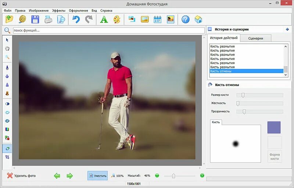Select the color stripes saturation tool
This screenshot has width=294, height=188.
click(7, 129)
